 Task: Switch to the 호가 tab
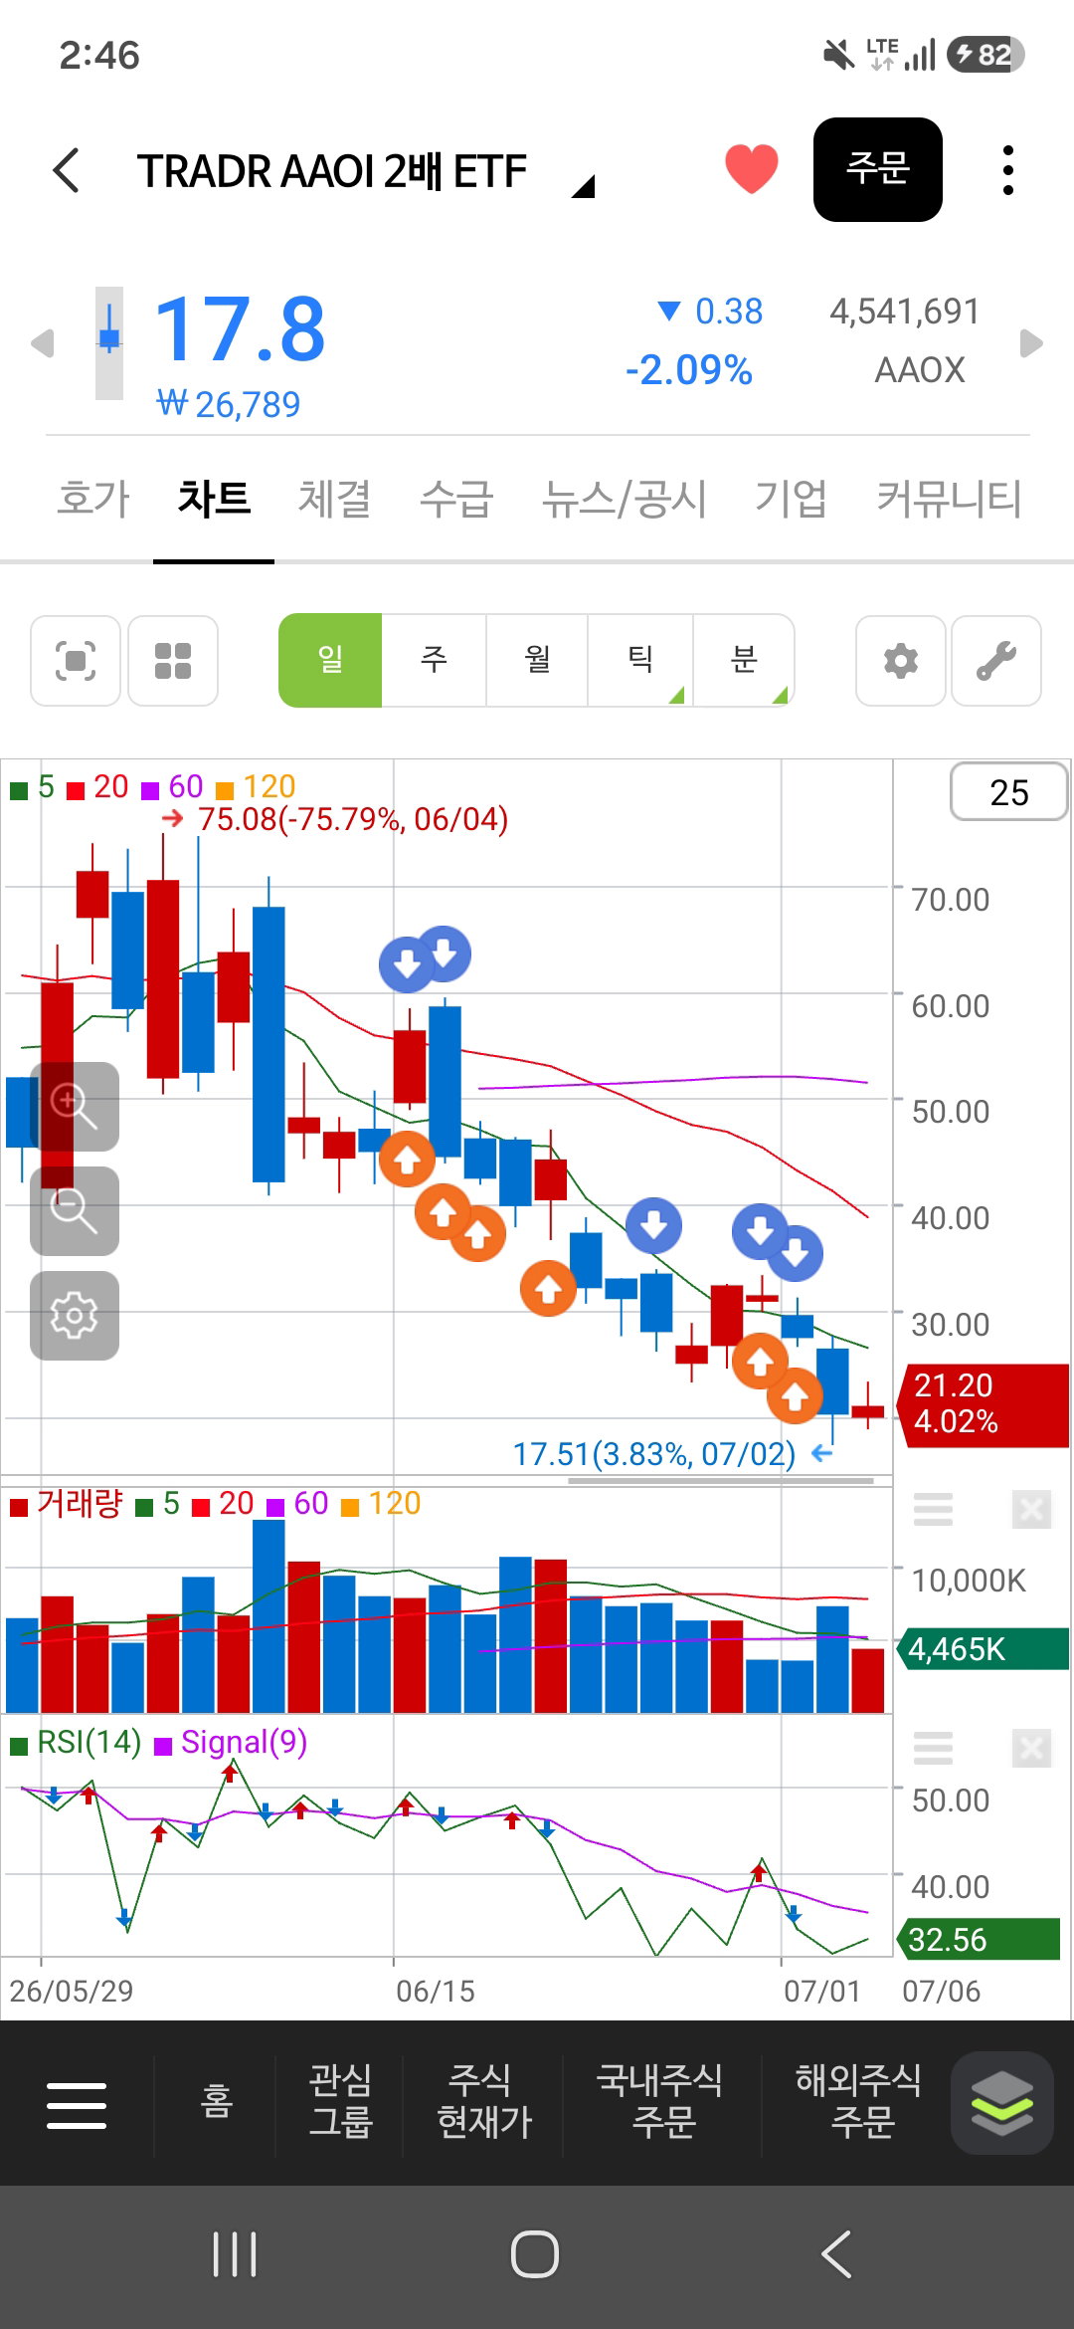click(93, 498)
